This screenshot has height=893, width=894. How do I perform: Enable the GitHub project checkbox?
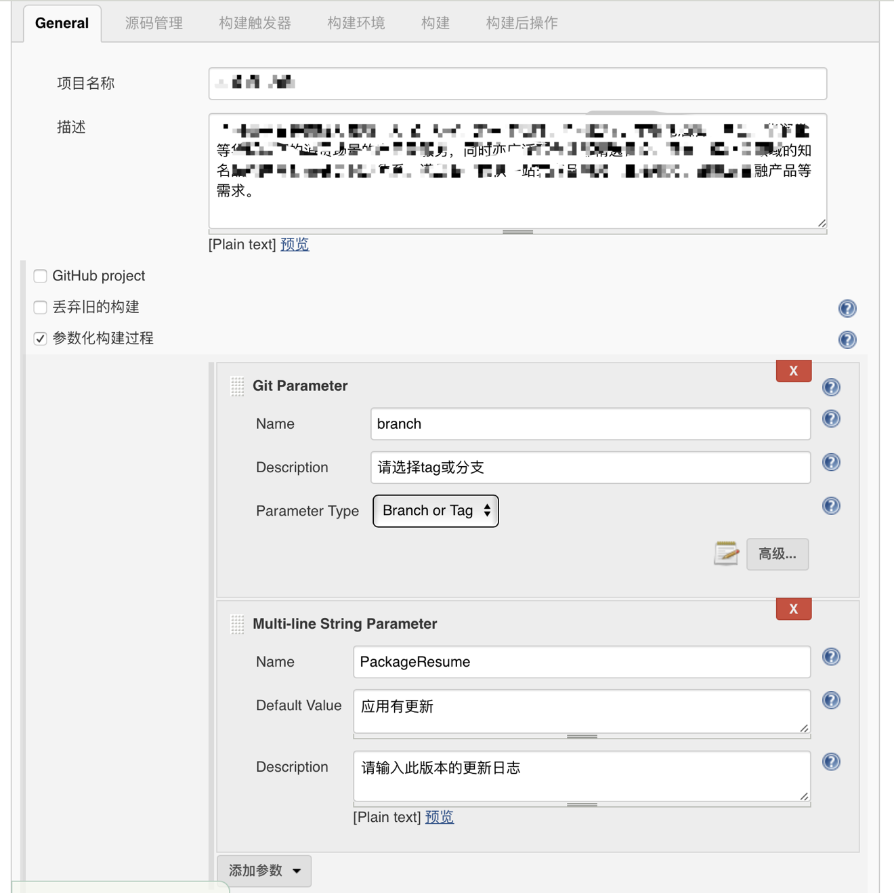click(x=41, y=276)
